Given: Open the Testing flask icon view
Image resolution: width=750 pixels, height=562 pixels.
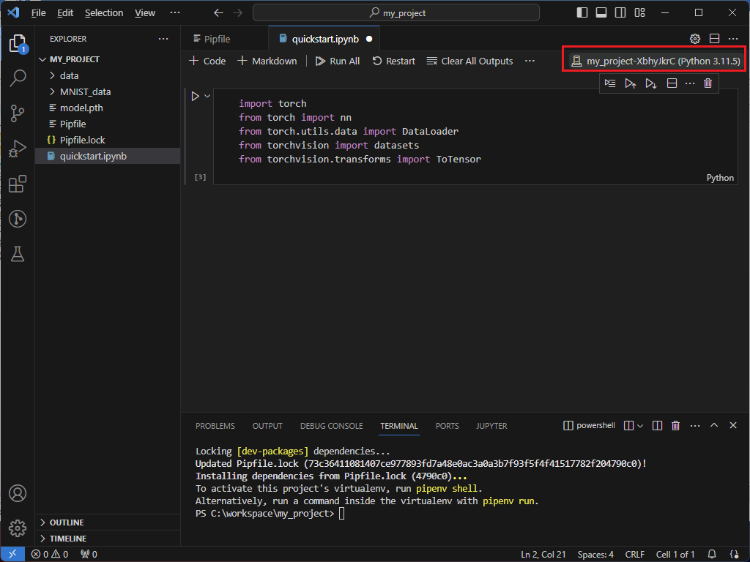Looking at the screenshot, I should pyautogui.click(x=18, y=254).
